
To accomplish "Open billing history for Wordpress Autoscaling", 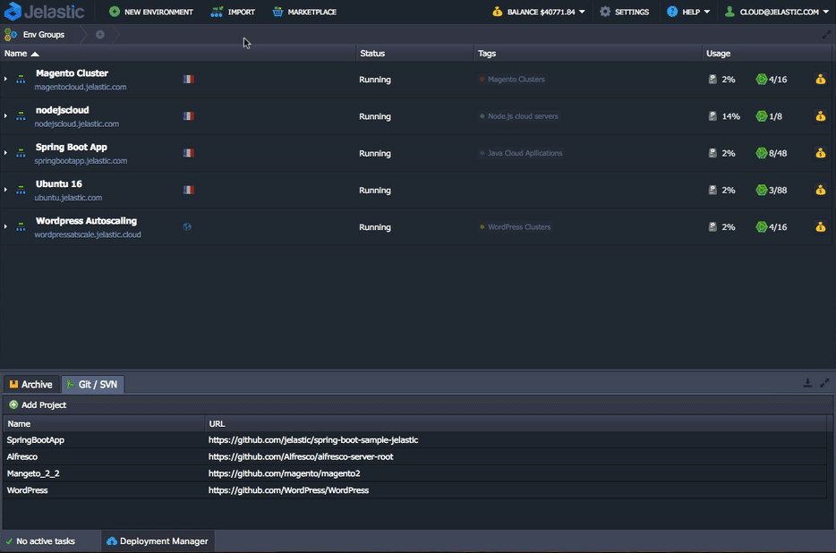I will [821, 226].
